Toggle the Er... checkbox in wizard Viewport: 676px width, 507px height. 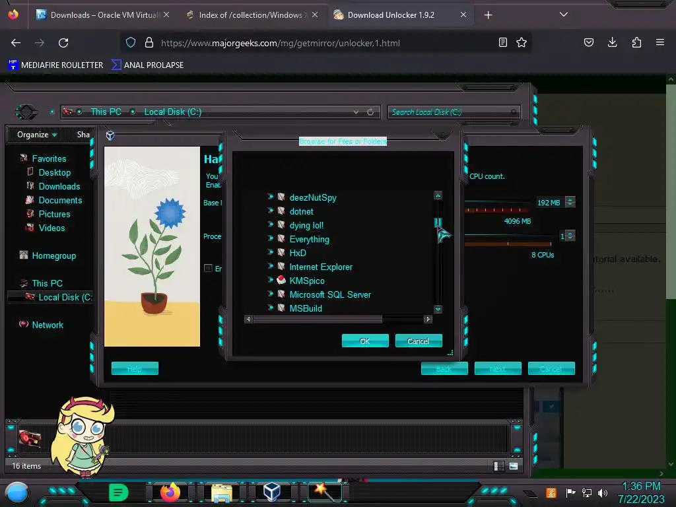click(208, 268)
